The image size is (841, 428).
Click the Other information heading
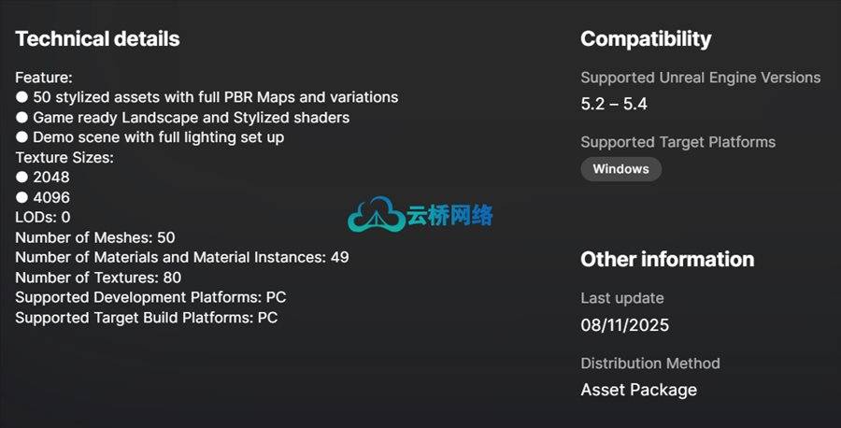click(667, 259)
